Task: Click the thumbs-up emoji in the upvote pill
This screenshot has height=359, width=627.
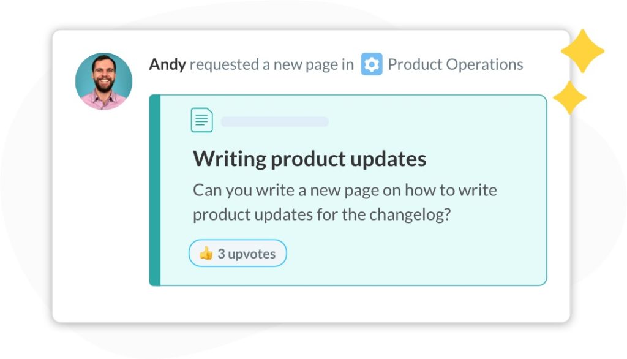Action: 206,253
